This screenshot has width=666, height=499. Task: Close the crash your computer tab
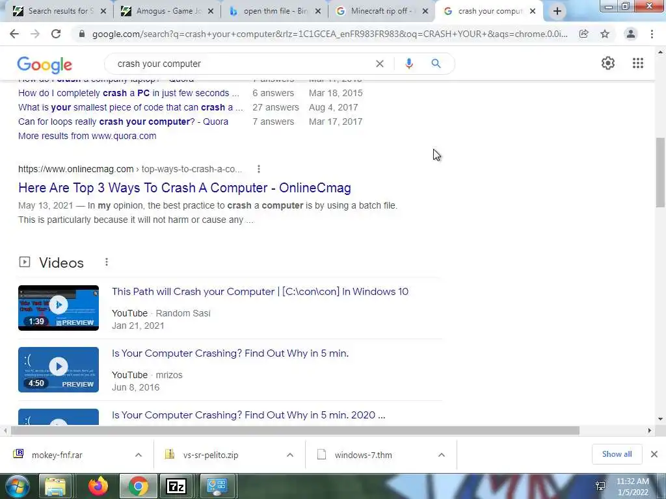click(533, 12)
